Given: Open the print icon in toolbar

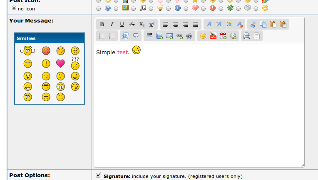Looking at the screenshot, I should click(246, 36).
